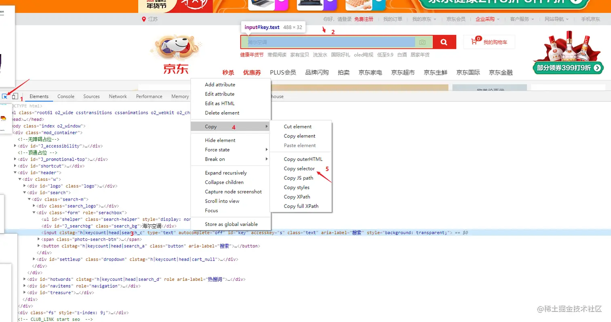Select the J_searchbg div line in DOM tree
The height and width of the screenshot is (322, 611).
tap(109, 226)
